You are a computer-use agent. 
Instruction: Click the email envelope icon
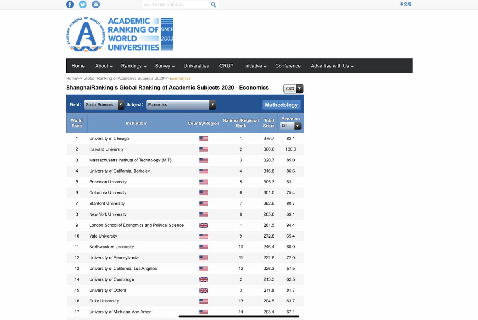click(x=96, y=4)
